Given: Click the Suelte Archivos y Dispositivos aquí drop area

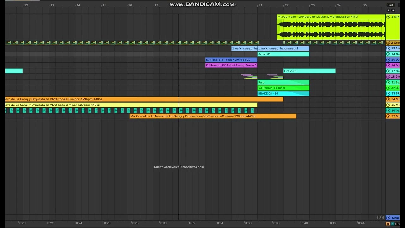Looking at the screenshot, I should point(179,167).
